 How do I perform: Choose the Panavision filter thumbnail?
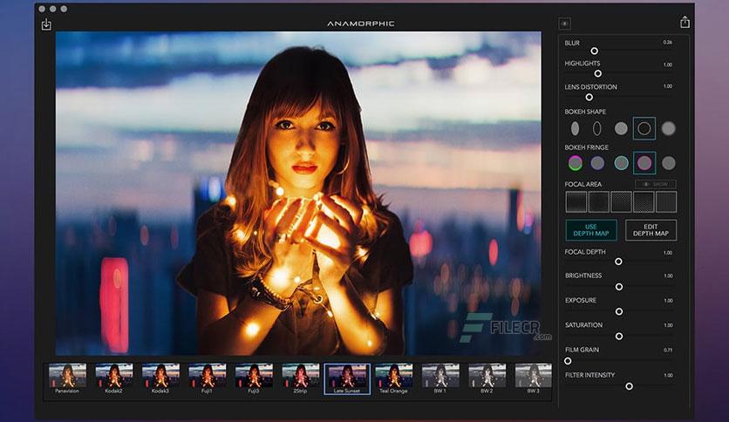point(67,378)
